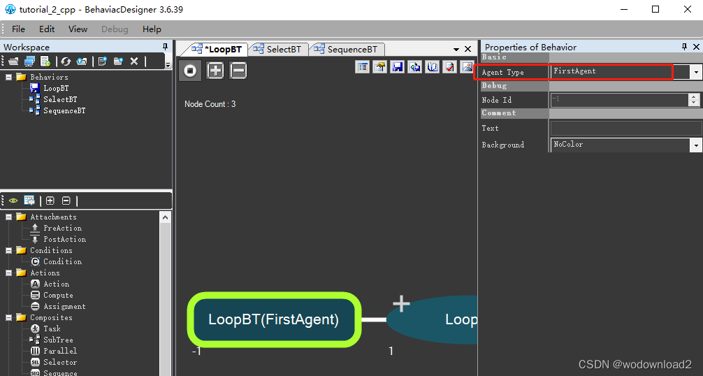Click the open book icon in canvas toolbar

432,67
